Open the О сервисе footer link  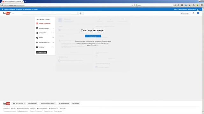click(6, 109)
